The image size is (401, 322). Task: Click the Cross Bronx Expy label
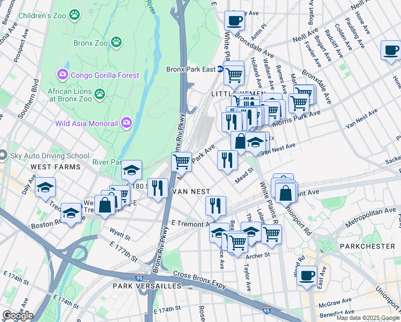tap(199, 280)
